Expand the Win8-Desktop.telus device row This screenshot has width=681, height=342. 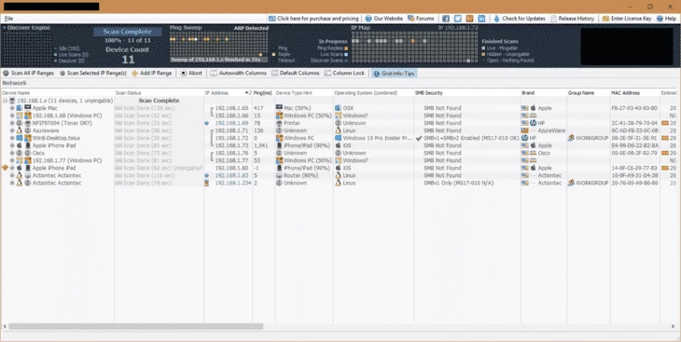click(x=12, y=138)
